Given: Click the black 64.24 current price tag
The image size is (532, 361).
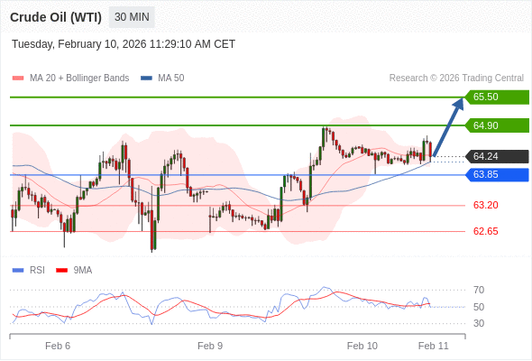Looking at the screenshot, I should 497,156.
